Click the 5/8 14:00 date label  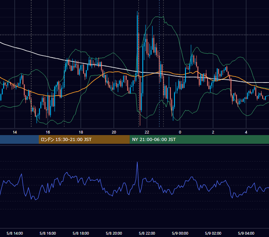(15, 233)
